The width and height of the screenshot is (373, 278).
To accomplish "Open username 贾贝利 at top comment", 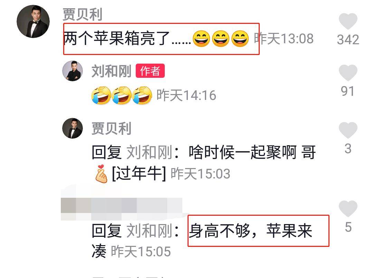I will 82,14.
